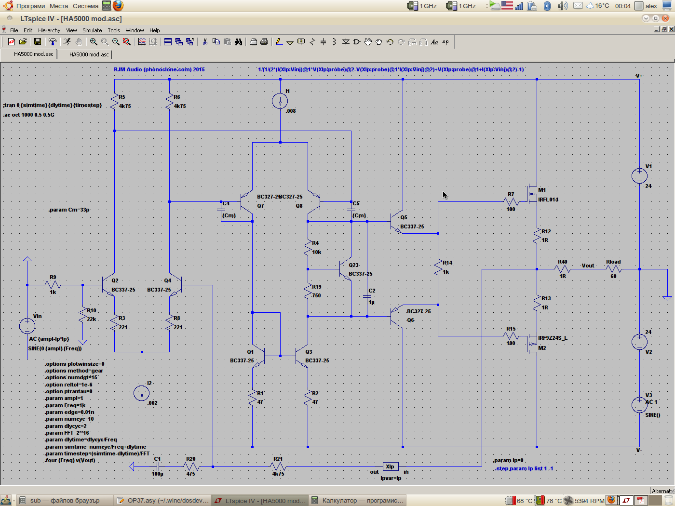Select the Cut scissors tool
Screen dimensions: 675x506
(x=205, y=42)
